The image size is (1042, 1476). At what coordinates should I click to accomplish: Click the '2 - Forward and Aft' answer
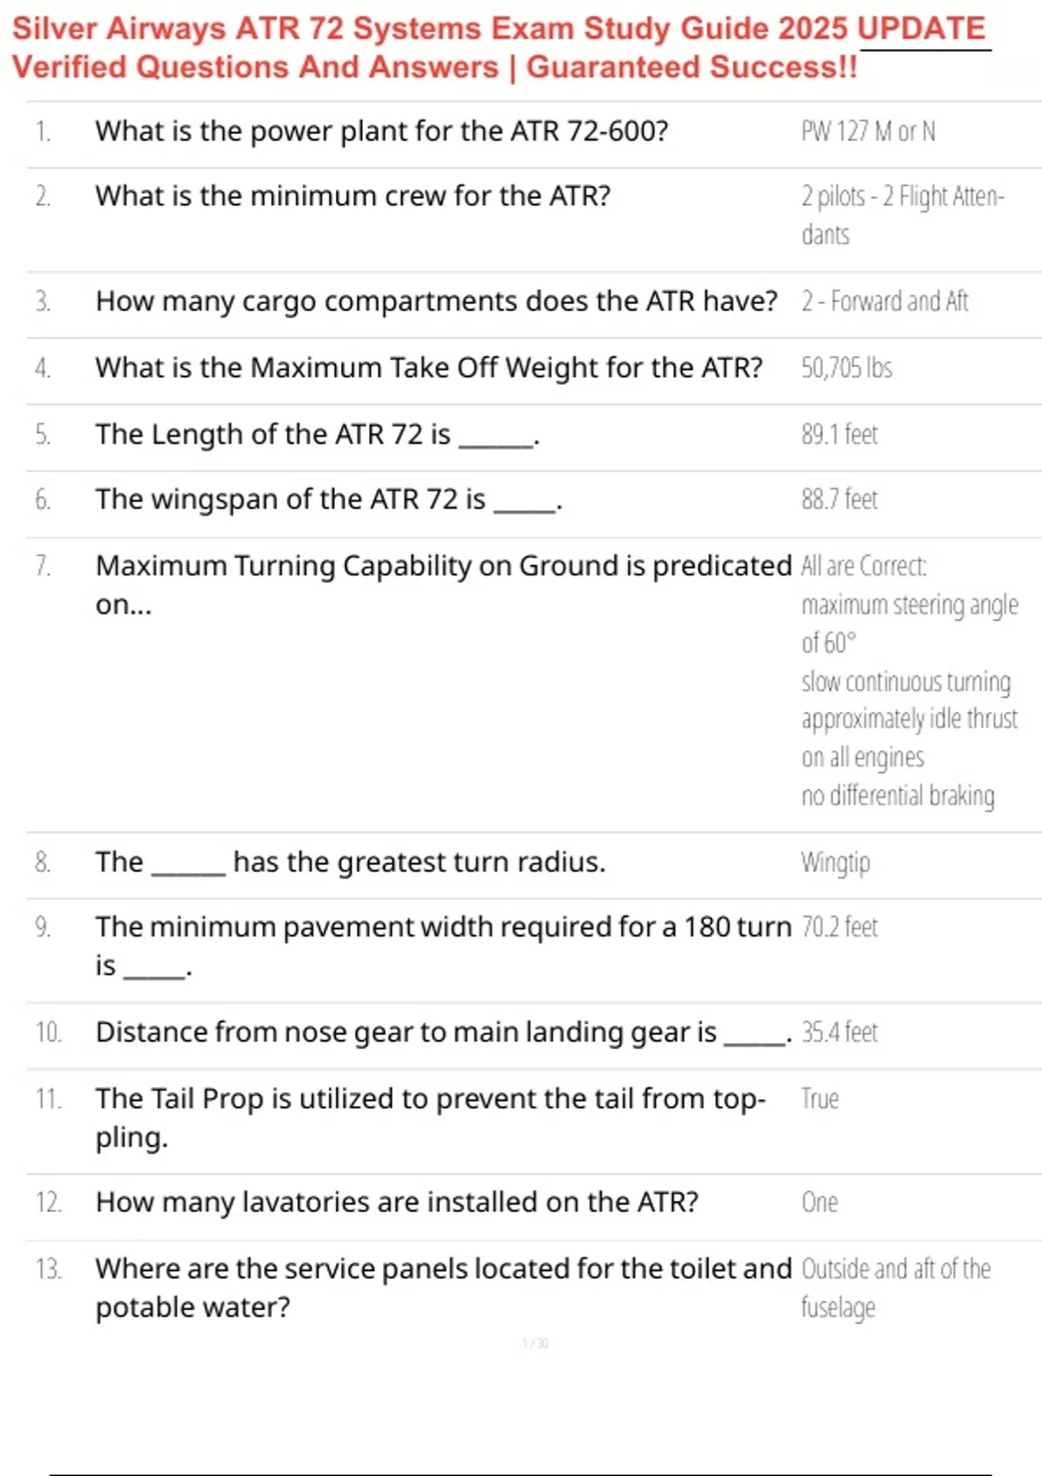pos(885,301)
